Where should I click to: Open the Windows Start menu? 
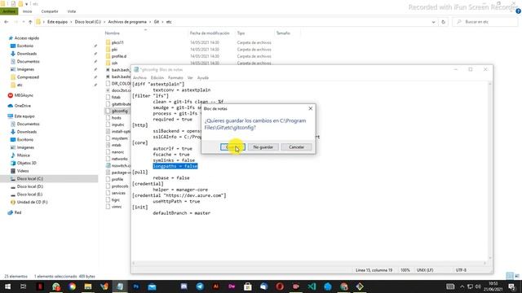[7, 286]
